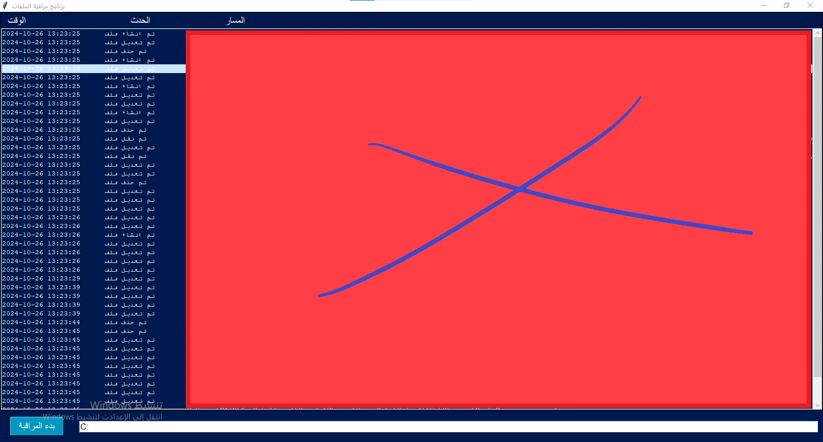Viewport: 823px width, 442px height.
Task: Focus the path input showing C:
Action: 448,427
